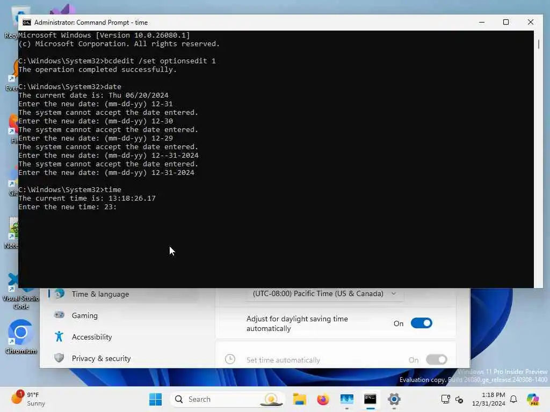Maximize the Command Prompt window
The width and height of the screenshot is (550, 412).
(x=506, y=22)
